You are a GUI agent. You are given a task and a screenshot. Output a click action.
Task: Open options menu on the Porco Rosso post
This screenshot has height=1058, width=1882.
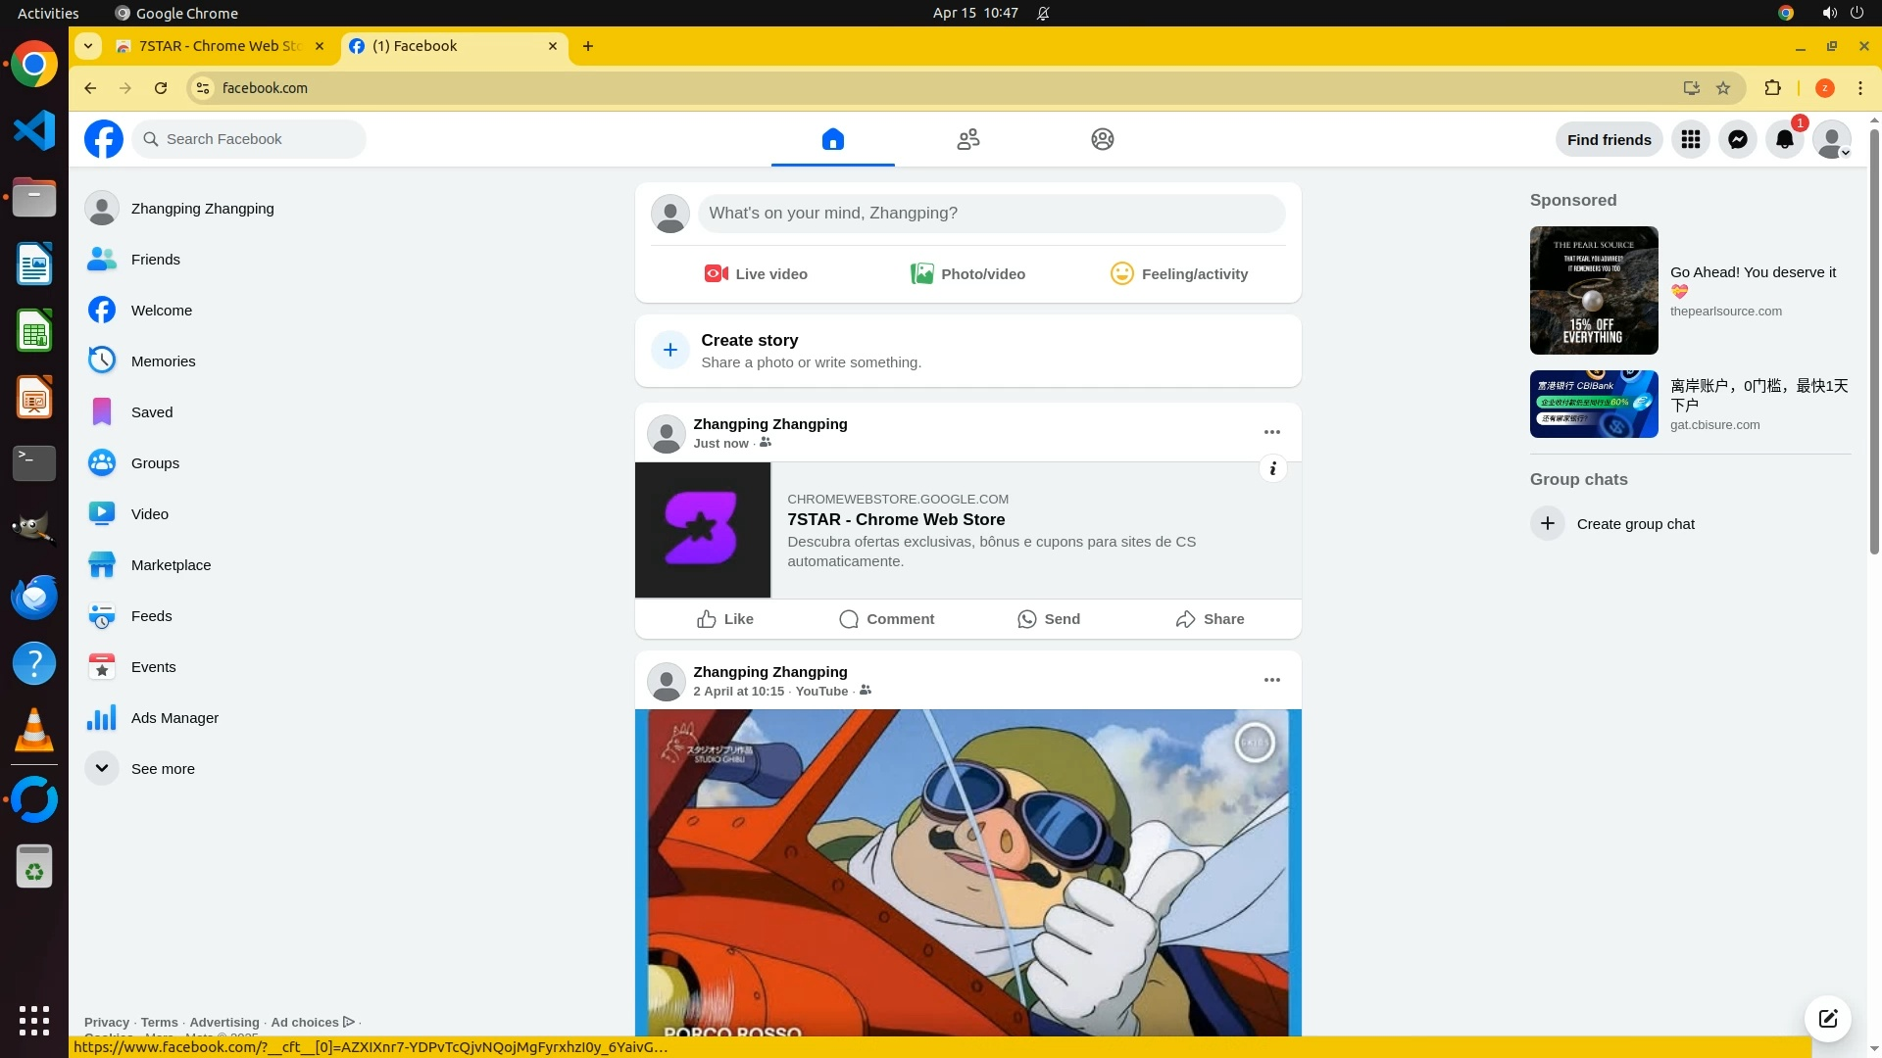[1271, 680]
